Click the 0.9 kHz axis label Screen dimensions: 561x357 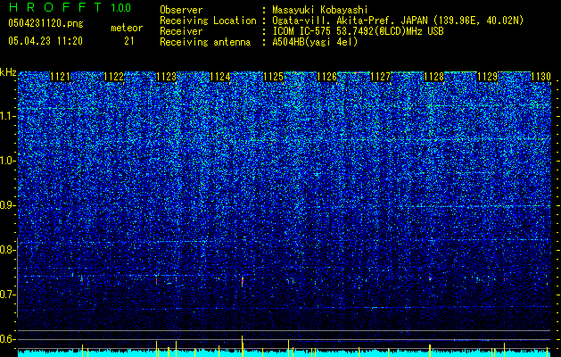point(8,205)
